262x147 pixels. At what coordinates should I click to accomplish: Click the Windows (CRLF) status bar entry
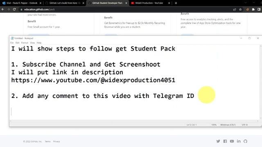(x=228, y=125)
